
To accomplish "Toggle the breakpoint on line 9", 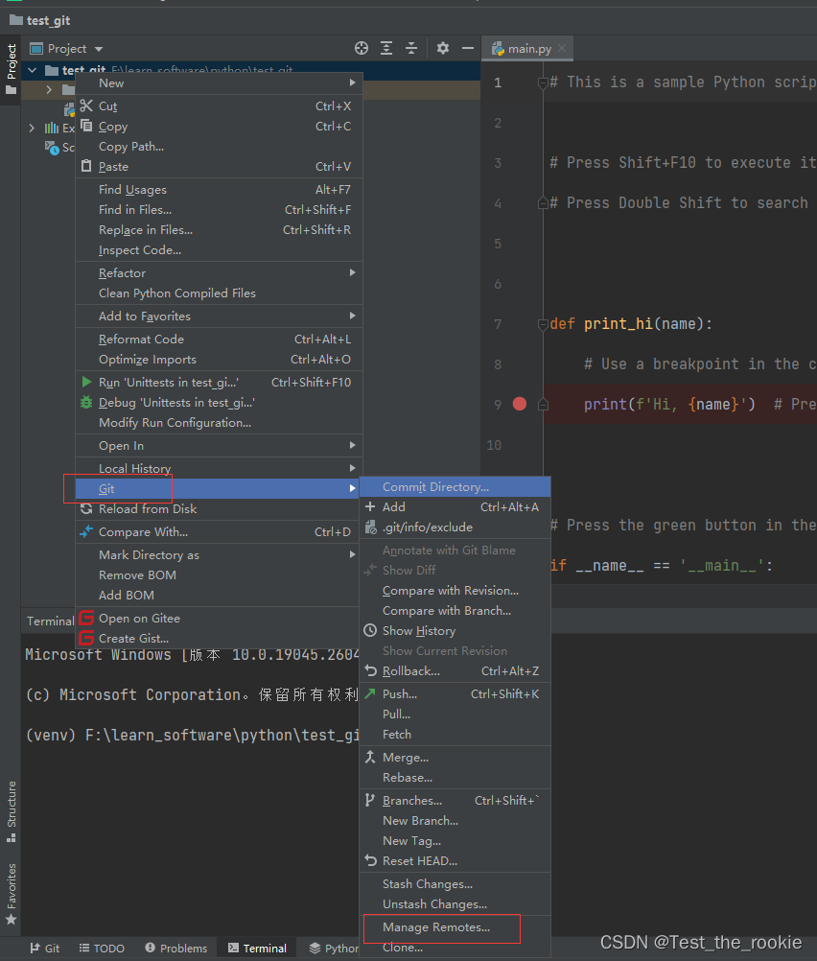I will (519, 404).
